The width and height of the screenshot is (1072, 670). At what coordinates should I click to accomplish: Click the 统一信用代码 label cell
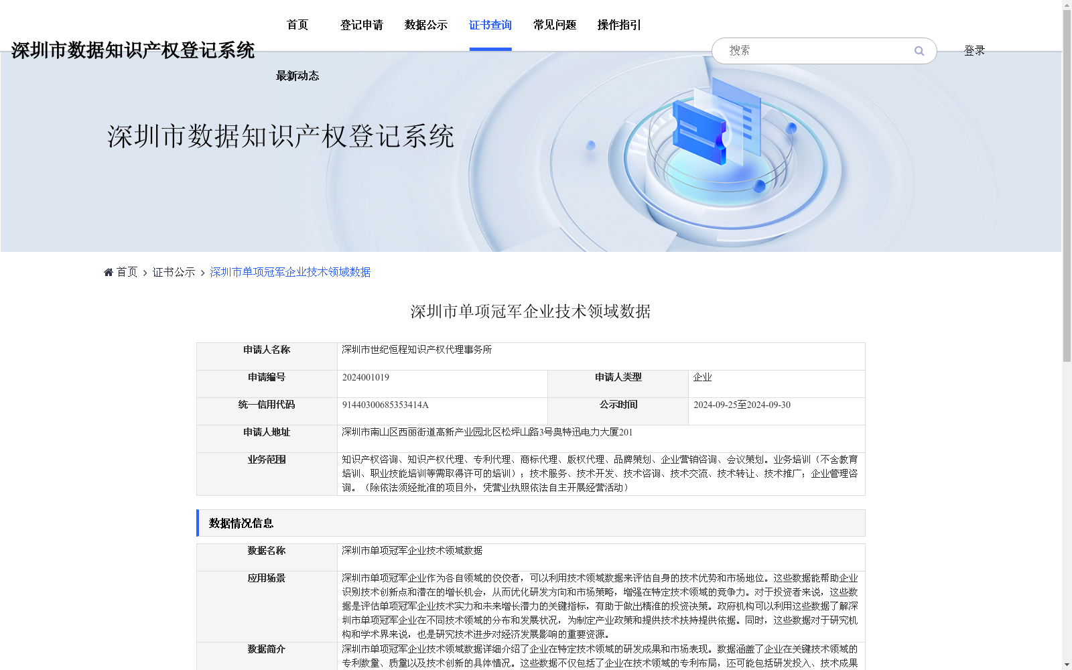pyautogui.click(x=267, y=411)
